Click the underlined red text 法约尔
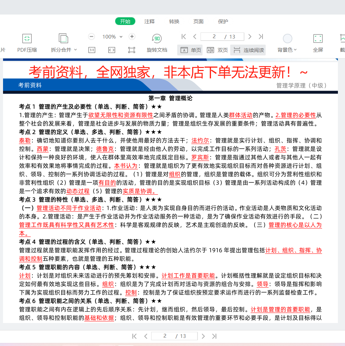345x346 pixels. [200, 141]
